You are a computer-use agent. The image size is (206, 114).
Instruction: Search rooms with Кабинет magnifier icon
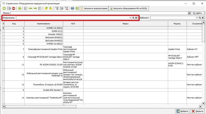[x=200, y=18]
